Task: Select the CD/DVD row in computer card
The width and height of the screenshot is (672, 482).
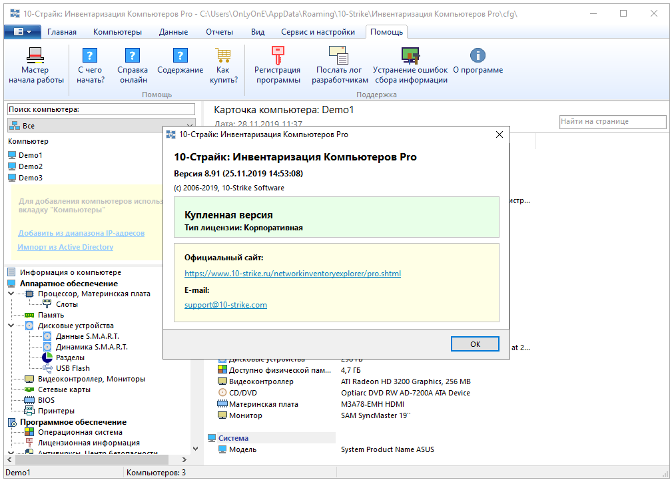Action: (x=344, y=393)
